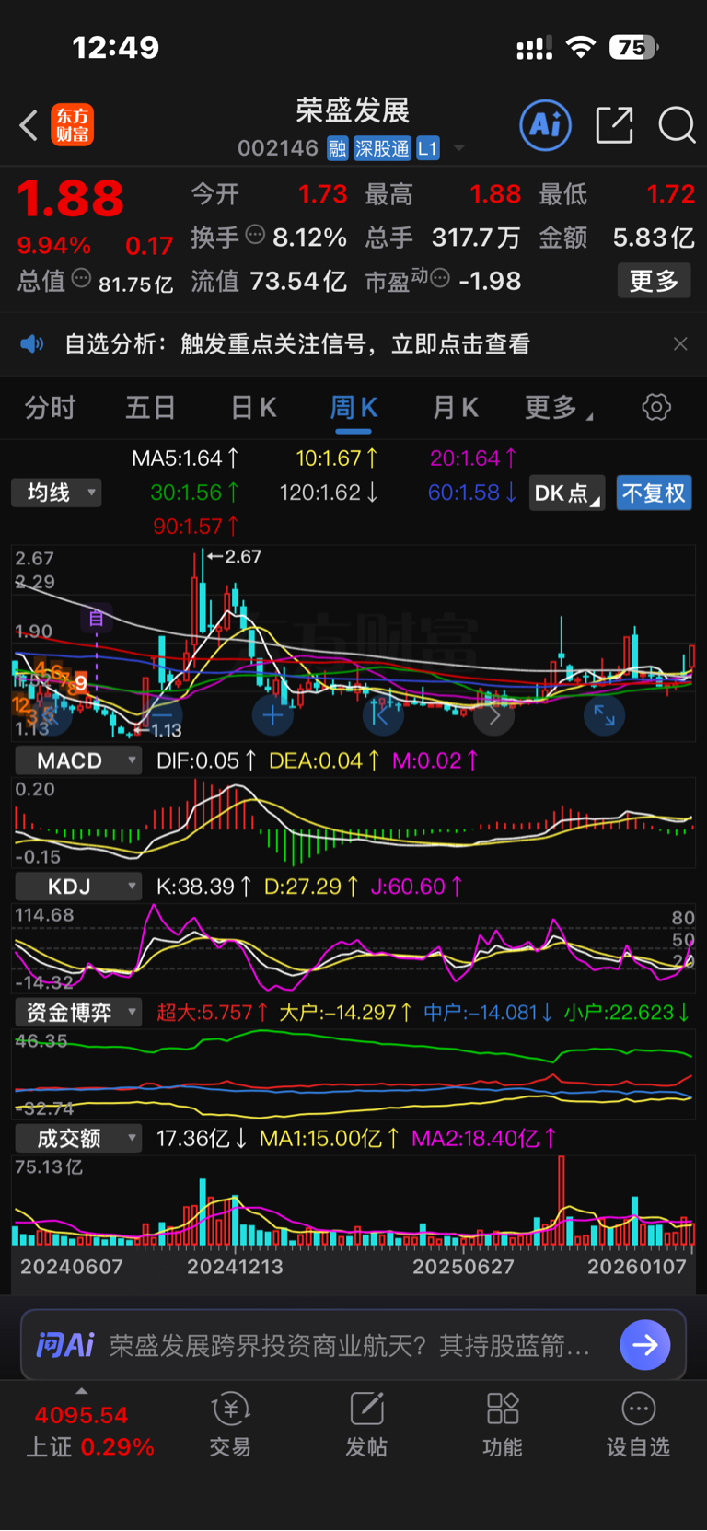
Task: Tap the share/export icon
Action: pos(614,124)
